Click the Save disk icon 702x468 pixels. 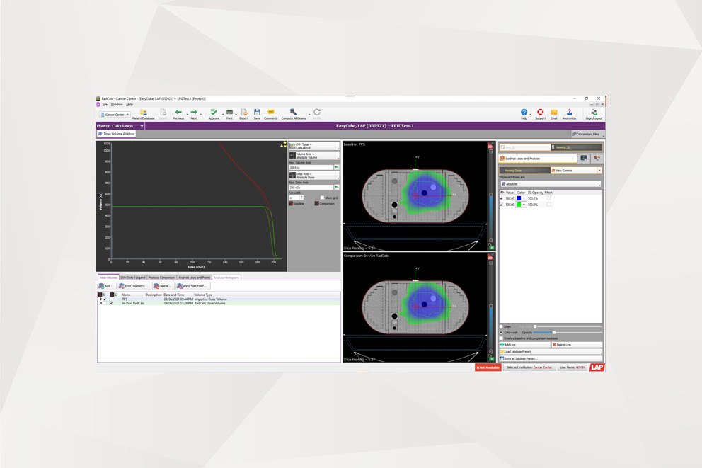pos(257,113)
